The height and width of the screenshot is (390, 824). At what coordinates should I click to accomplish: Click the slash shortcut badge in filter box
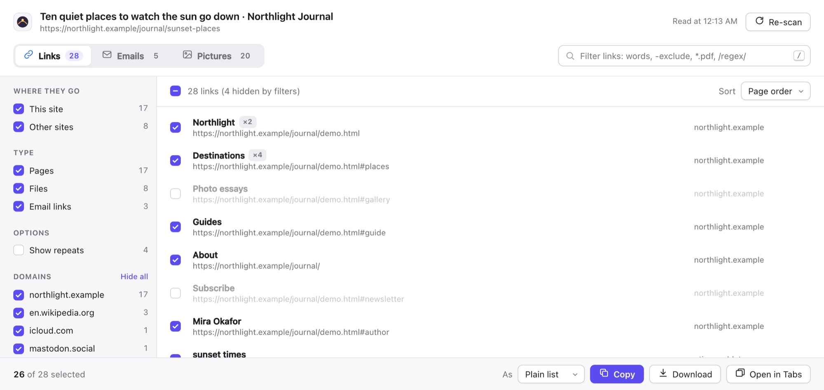pos(799,56)
